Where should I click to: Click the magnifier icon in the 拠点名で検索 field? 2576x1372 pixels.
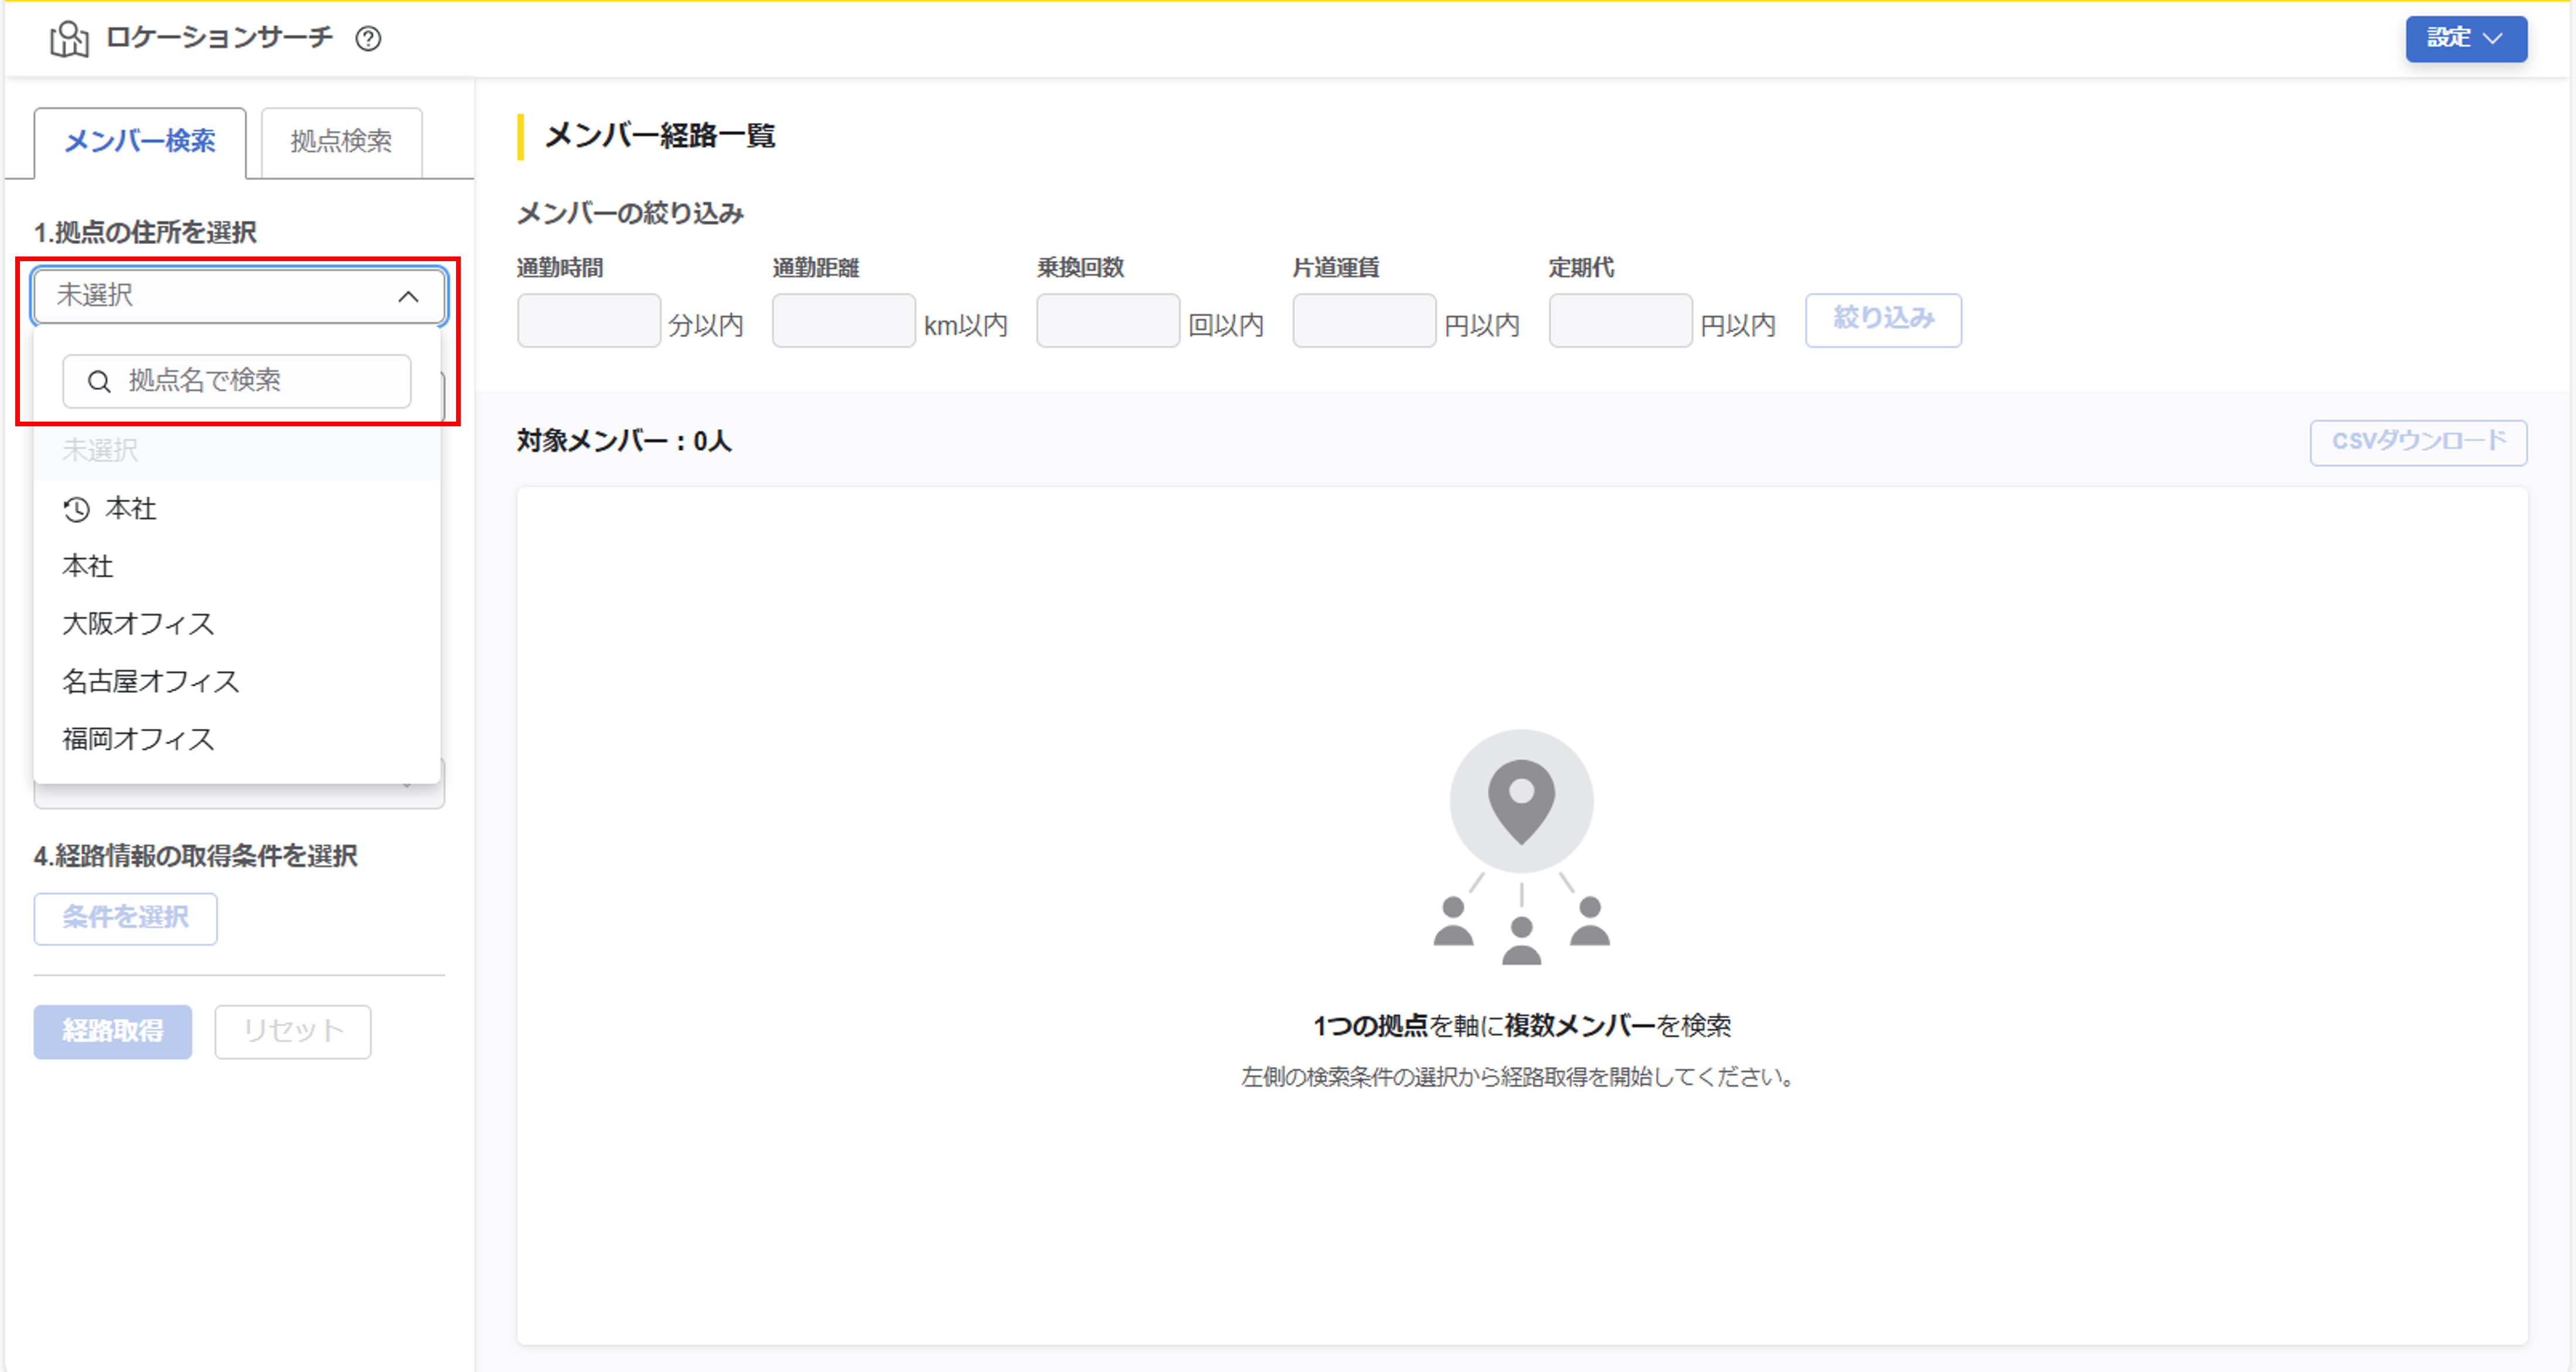(x=98, y=381)
